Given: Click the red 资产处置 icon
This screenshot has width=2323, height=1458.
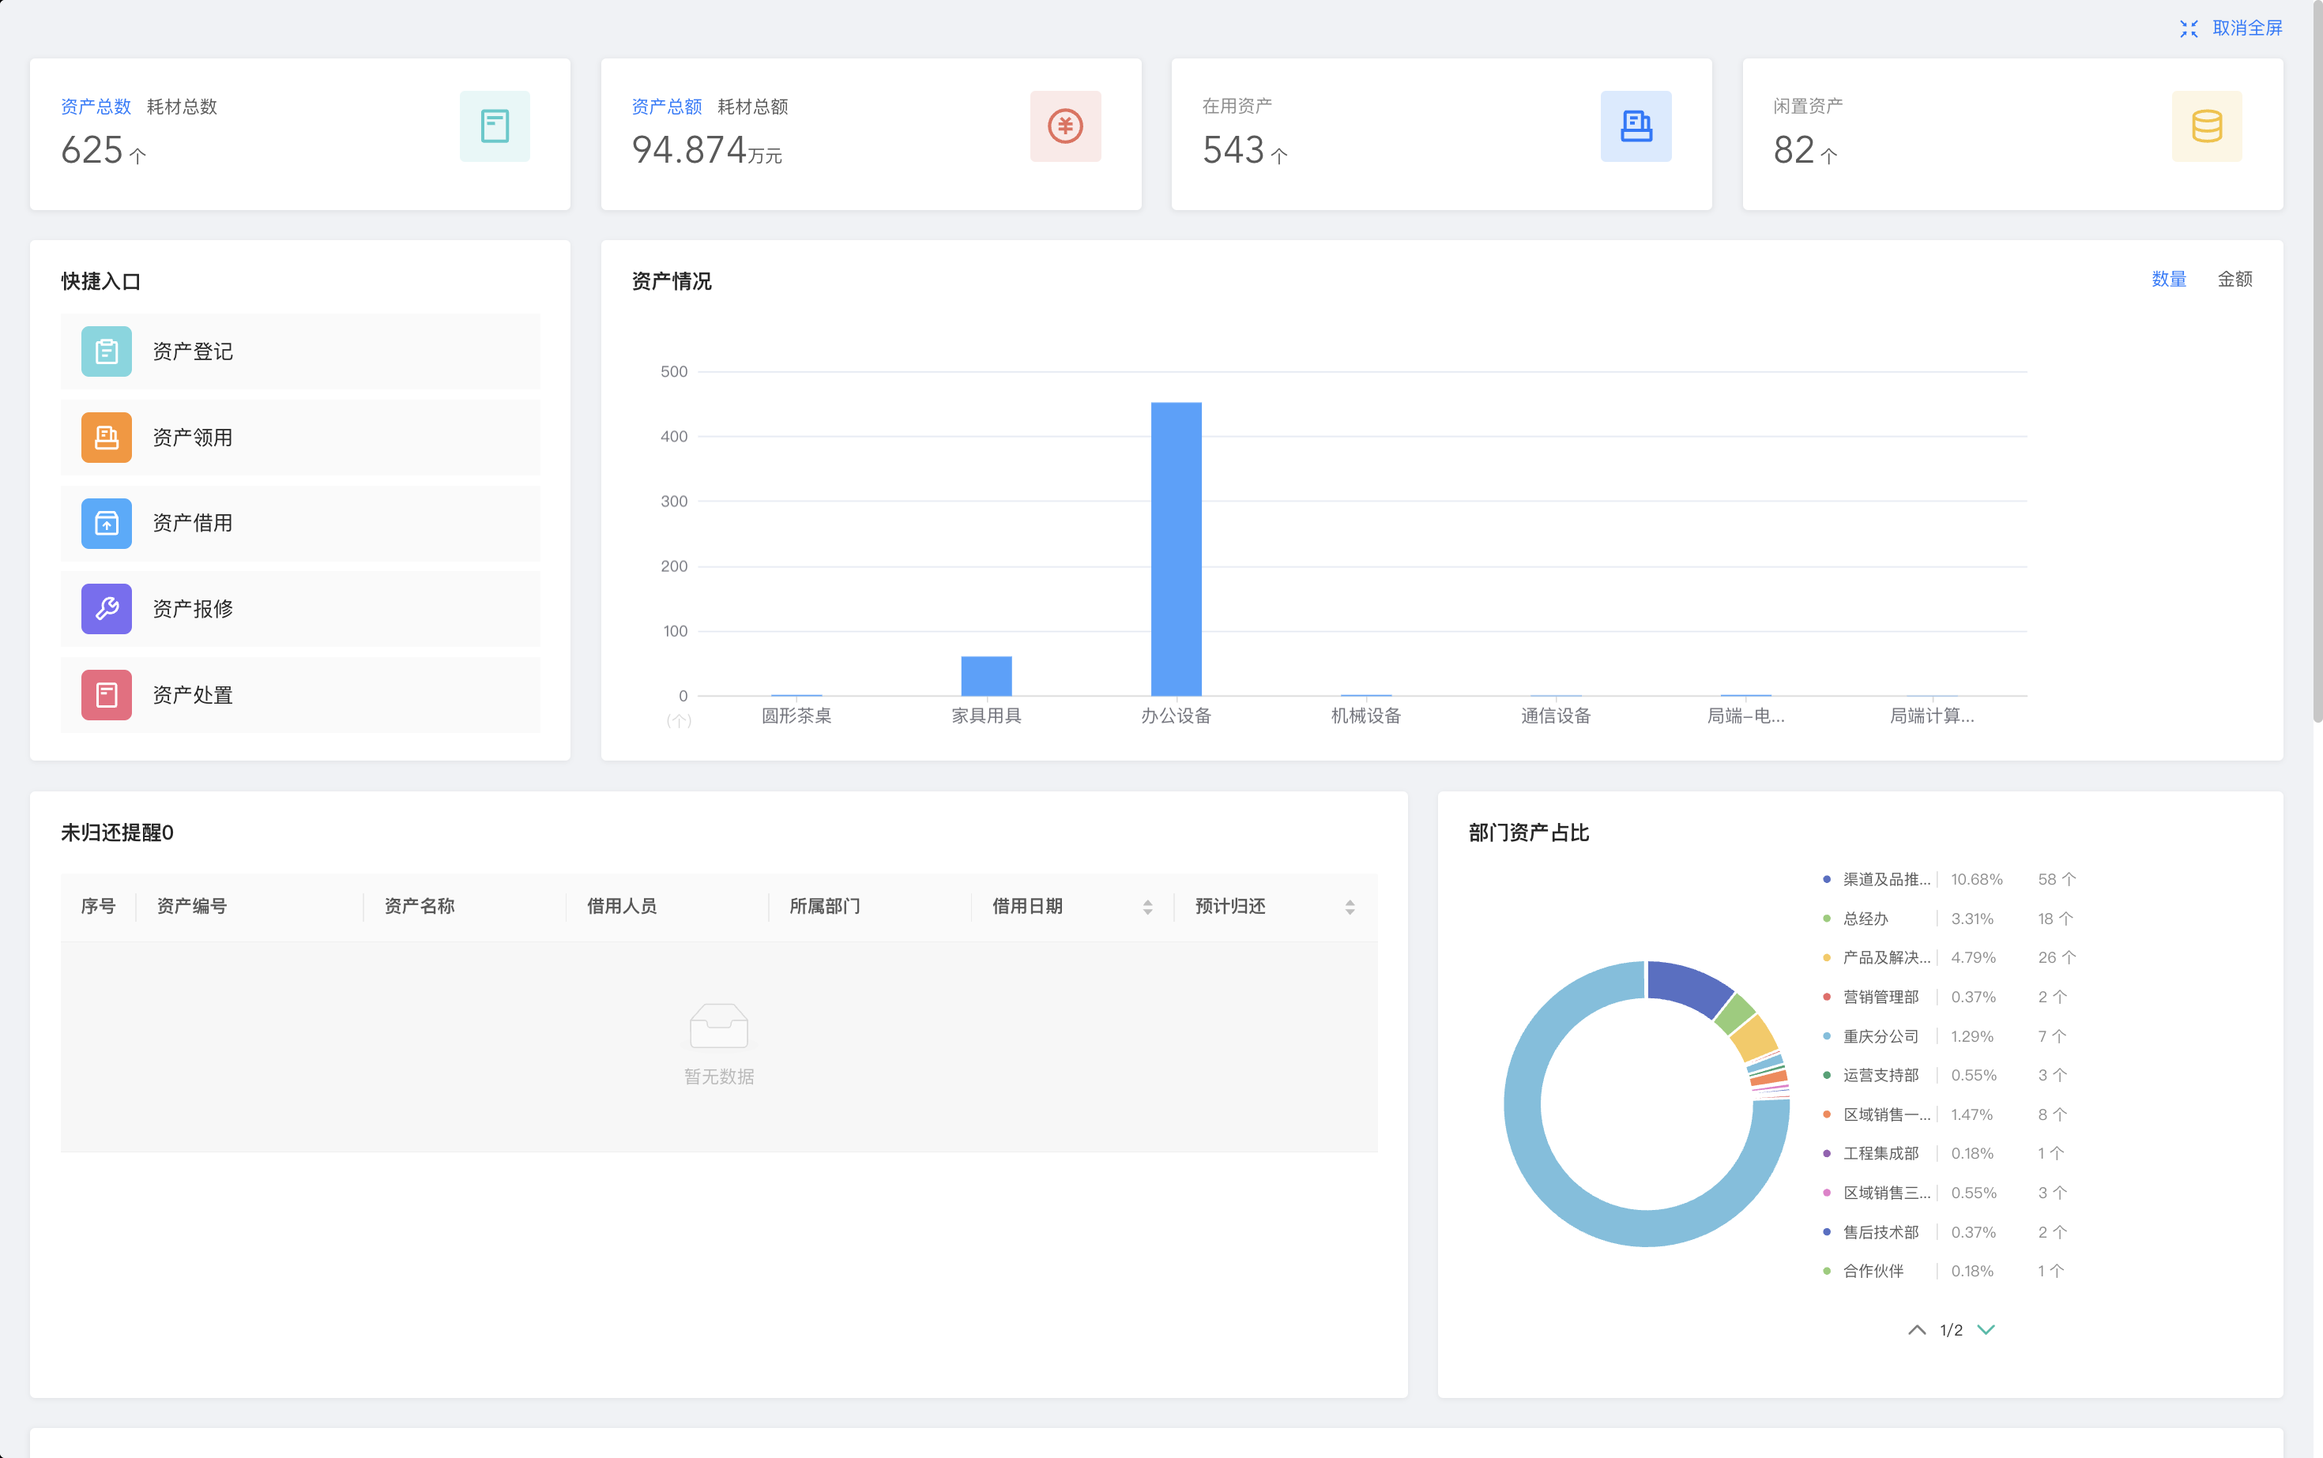Looking at the screenshot, I should [x=106, y=694].
